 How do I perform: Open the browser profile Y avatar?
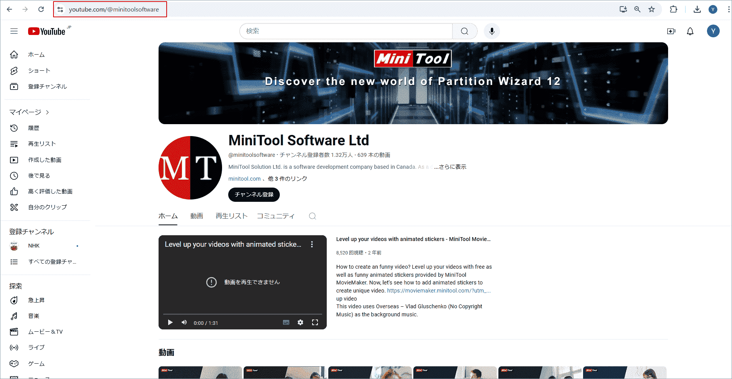[x=713, y=9]
